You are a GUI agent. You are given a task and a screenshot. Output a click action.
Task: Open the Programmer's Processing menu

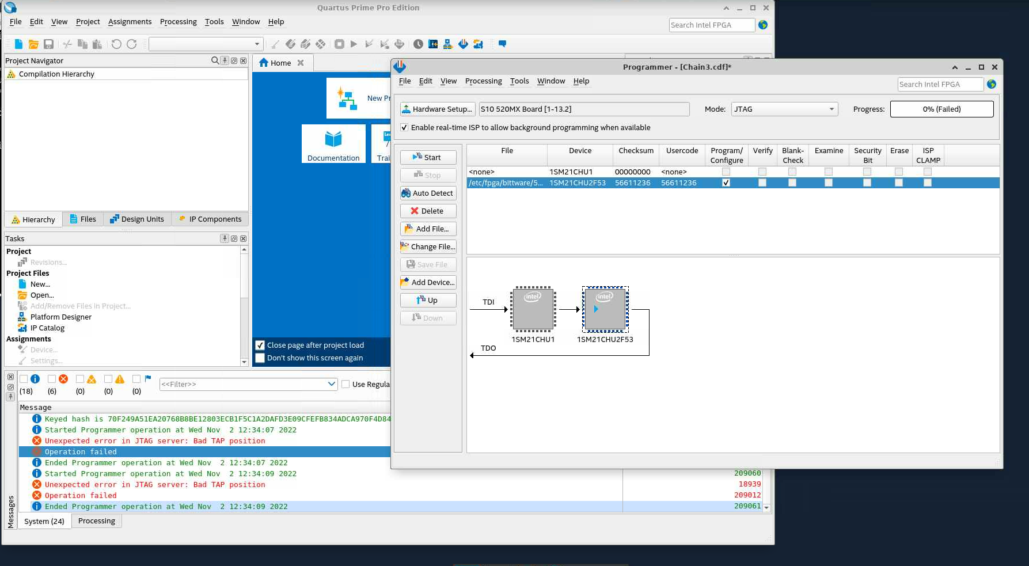(483, 81)
